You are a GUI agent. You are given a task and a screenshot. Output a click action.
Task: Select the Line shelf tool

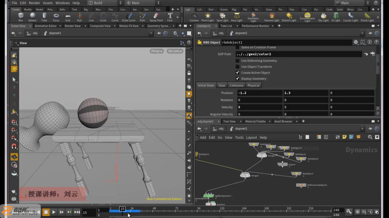coord(91,17)
